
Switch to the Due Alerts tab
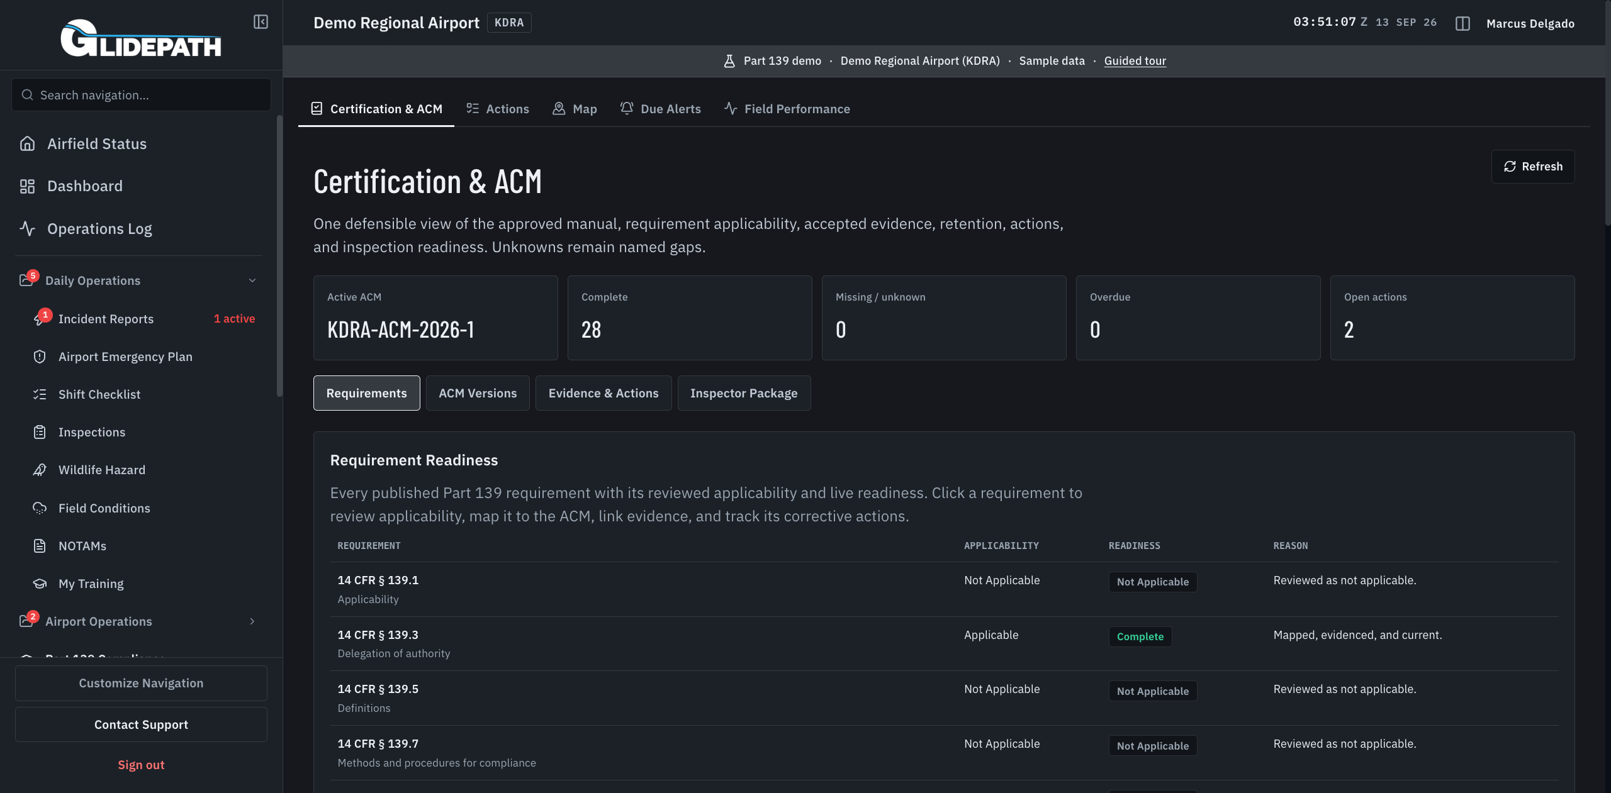[660, 109]
